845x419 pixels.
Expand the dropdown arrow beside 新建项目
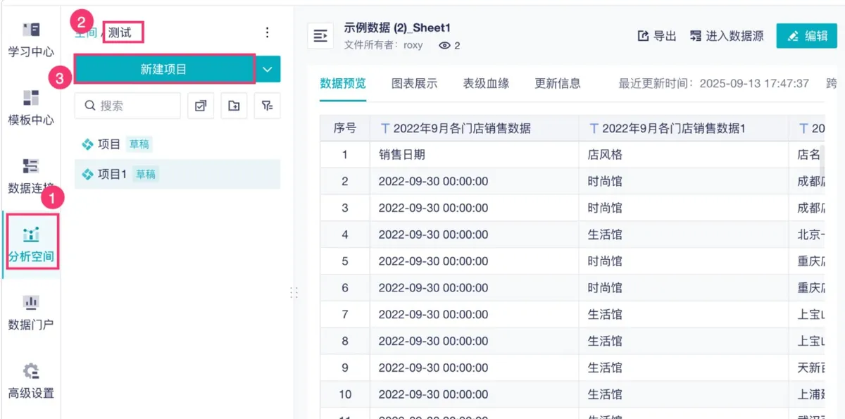coord(268,69)
